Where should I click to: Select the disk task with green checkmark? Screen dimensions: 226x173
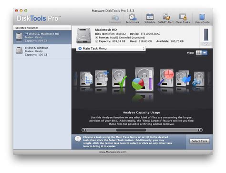(x=120, y=78)
